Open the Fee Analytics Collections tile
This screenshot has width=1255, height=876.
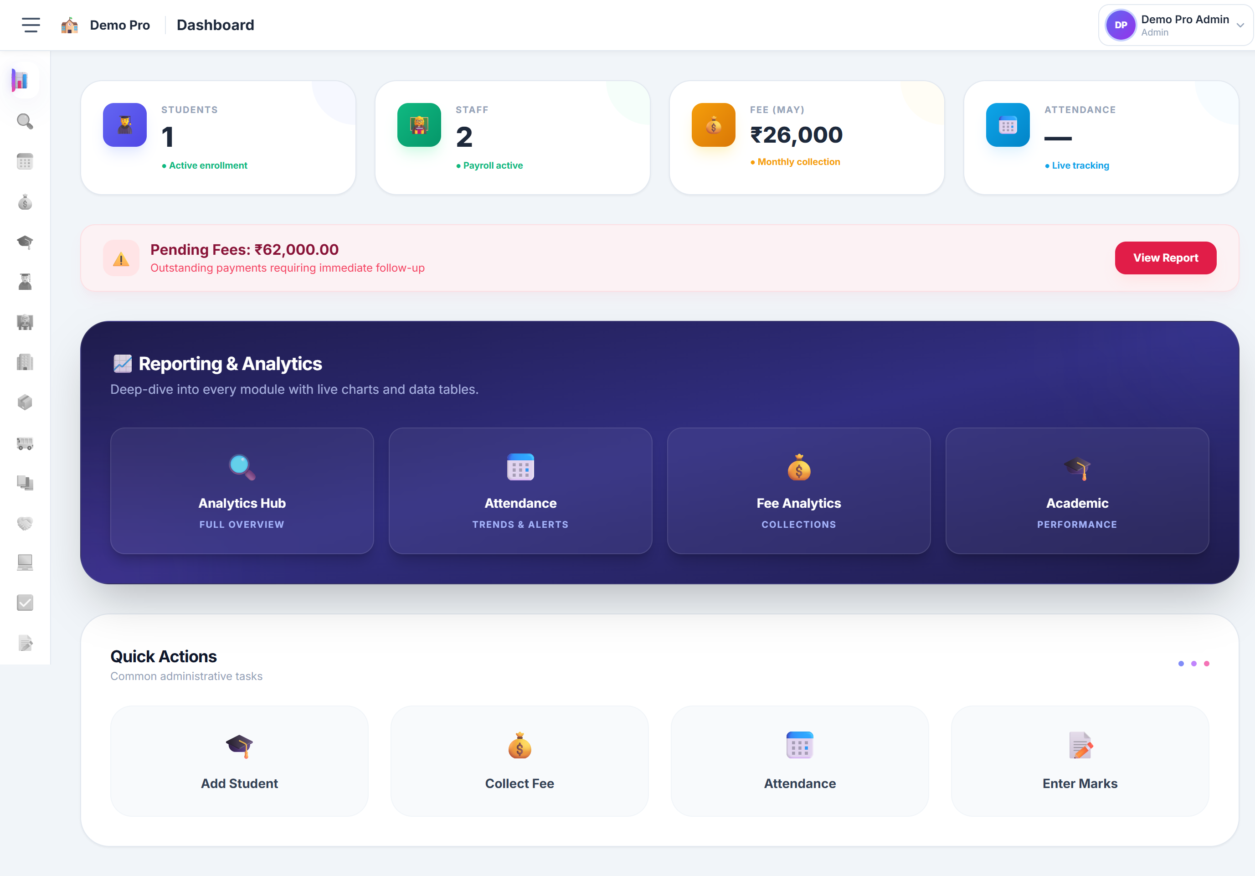(x=798, y=491)
